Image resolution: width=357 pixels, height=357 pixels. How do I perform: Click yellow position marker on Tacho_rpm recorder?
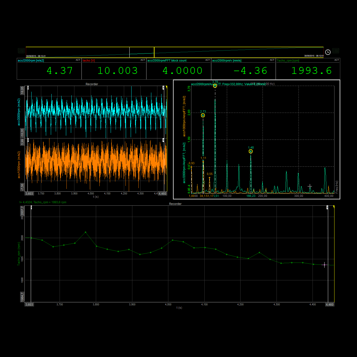point(334,207)
